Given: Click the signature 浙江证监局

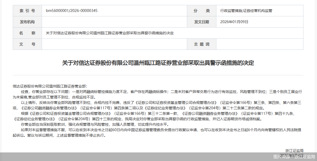Looking at the screenshot, I should coord(294,150).
